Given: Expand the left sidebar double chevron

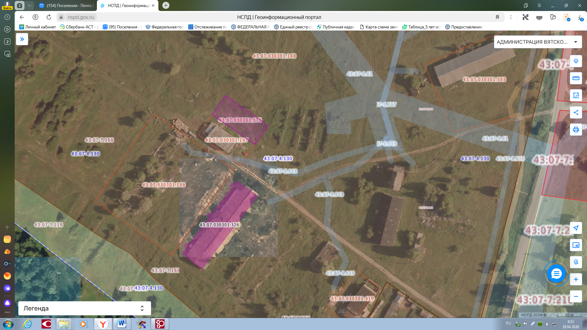Looking at the screenshot, I should [x=22, y=39].
